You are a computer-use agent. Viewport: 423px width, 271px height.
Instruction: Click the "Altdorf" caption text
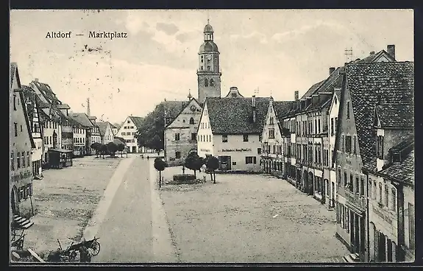(x=58, y=35)
